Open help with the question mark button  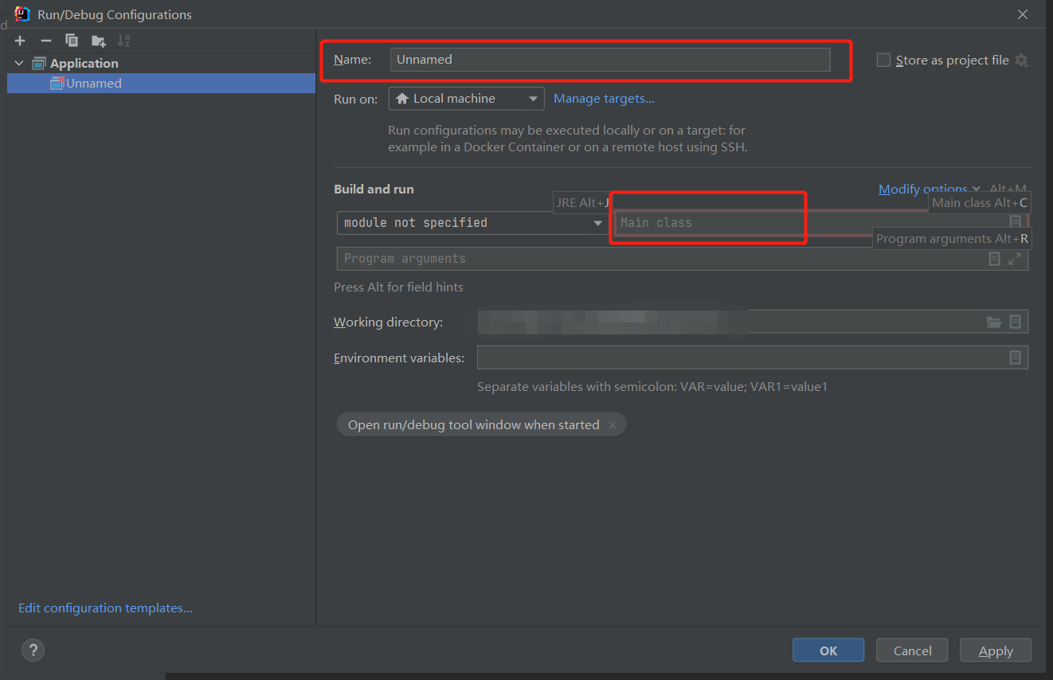tap(33, 650)
